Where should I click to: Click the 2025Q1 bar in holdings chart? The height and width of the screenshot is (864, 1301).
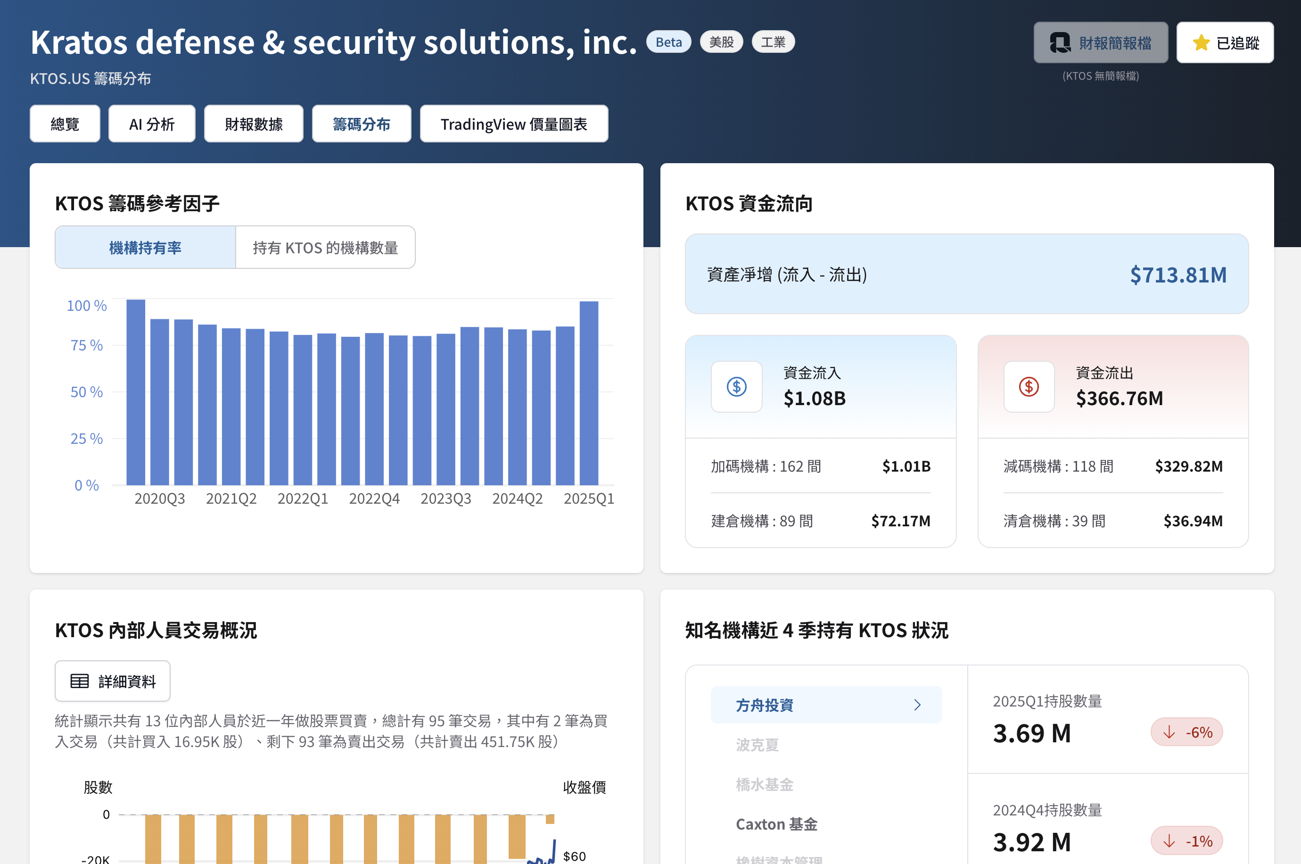tap(589, 393)
